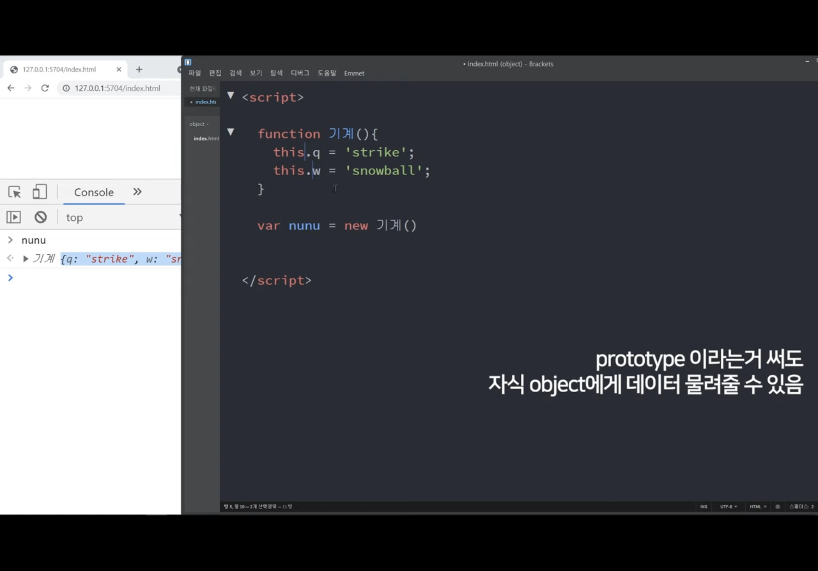Click the clear console icon
Image resolution: width=818 pixels, height=571 pixels.
(x=41, y=217)
